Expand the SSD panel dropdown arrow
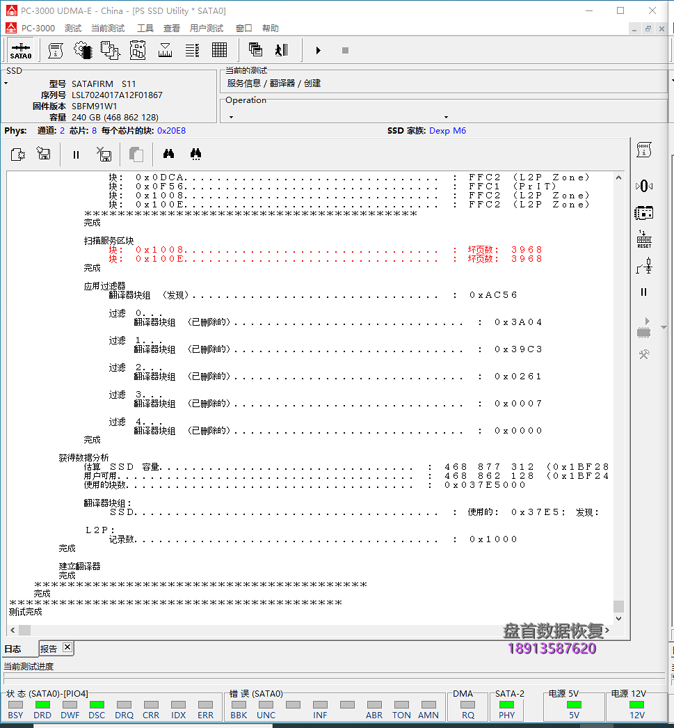The image size is (674, 728). coord(6,84)
